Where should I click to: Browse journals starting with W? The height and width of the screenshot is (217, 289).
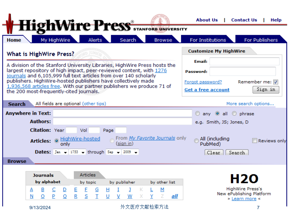click(x=130, y=196)
